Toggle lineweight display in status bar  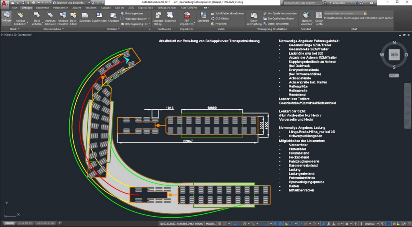tap(276, 224)
